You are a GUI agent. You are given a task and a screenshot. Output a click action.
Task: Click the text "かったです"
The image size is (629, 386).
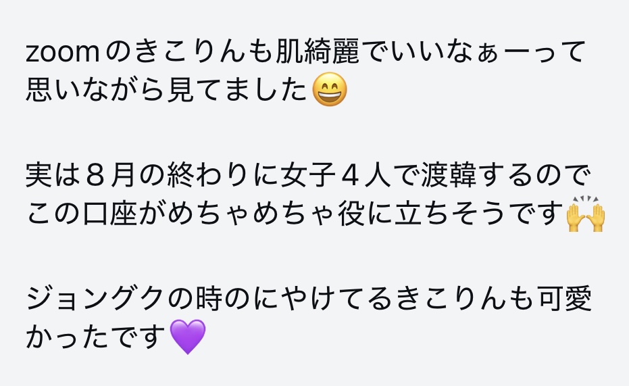[96, 336]
